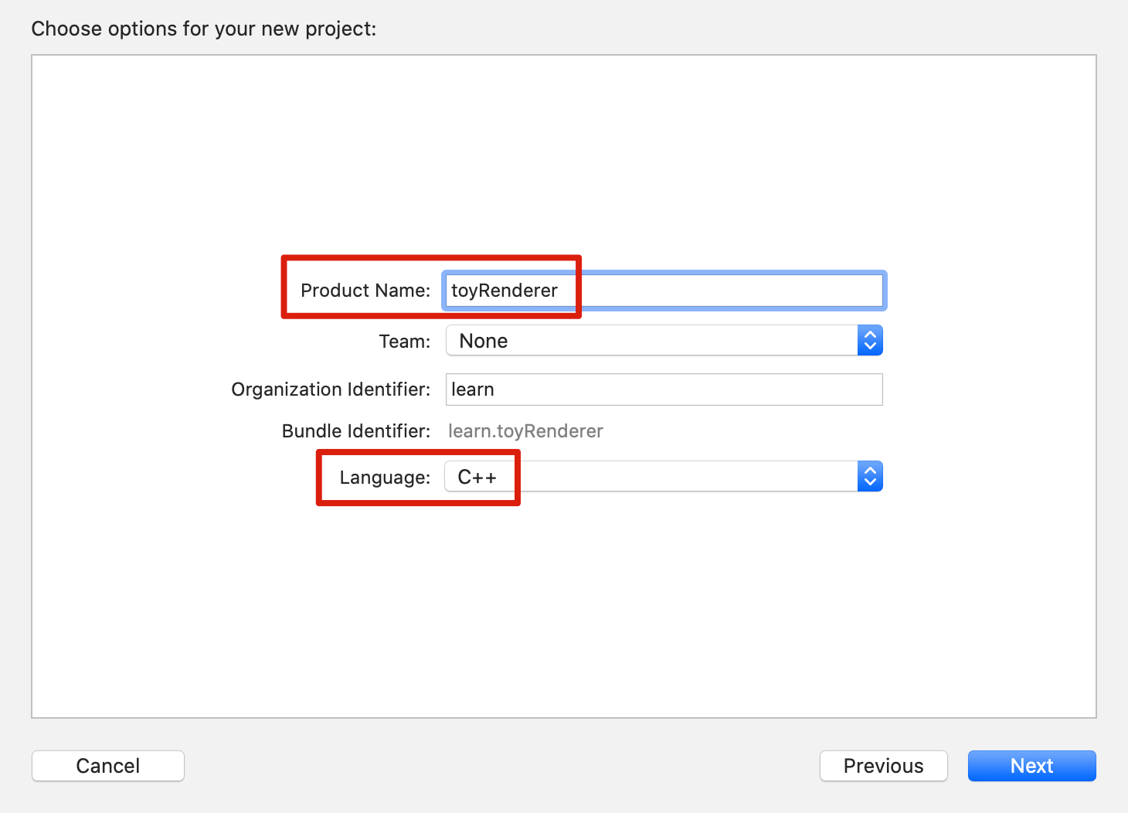The width and height of the screenshot is (1128, 813).
Task: Go back with the Previous button
Action: click(x=884, y=766)
